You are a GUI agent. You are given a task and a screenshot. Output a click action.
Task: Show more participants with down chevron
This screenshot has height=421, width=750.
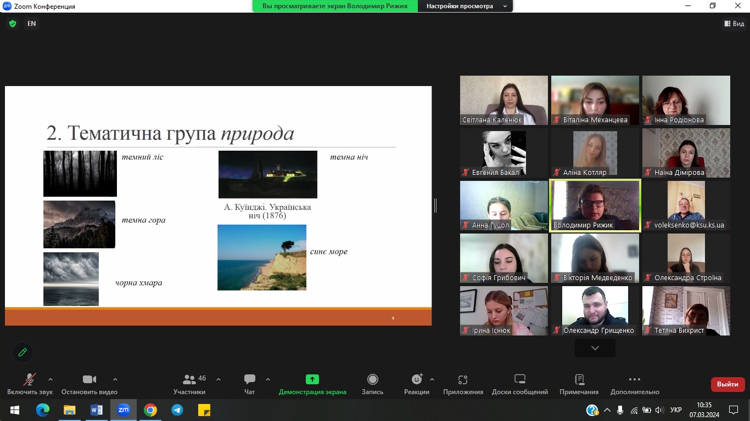point(595,348)
